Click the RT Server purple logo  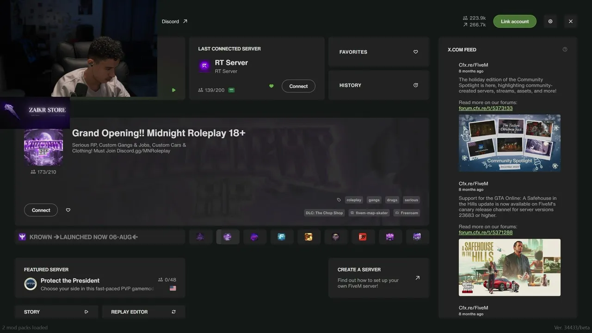click(204, 66)
